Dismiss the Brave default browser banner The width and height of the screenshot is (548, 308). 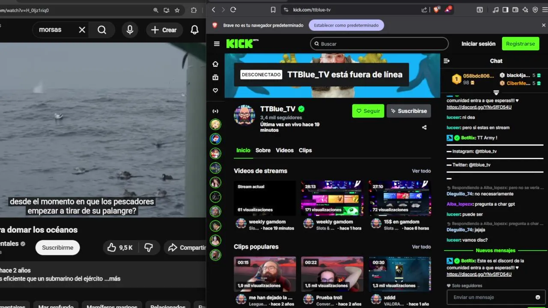544,25
